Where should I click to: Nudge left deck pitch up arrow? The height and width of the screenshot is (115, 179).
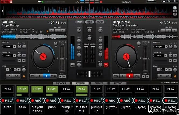(64, 77)
